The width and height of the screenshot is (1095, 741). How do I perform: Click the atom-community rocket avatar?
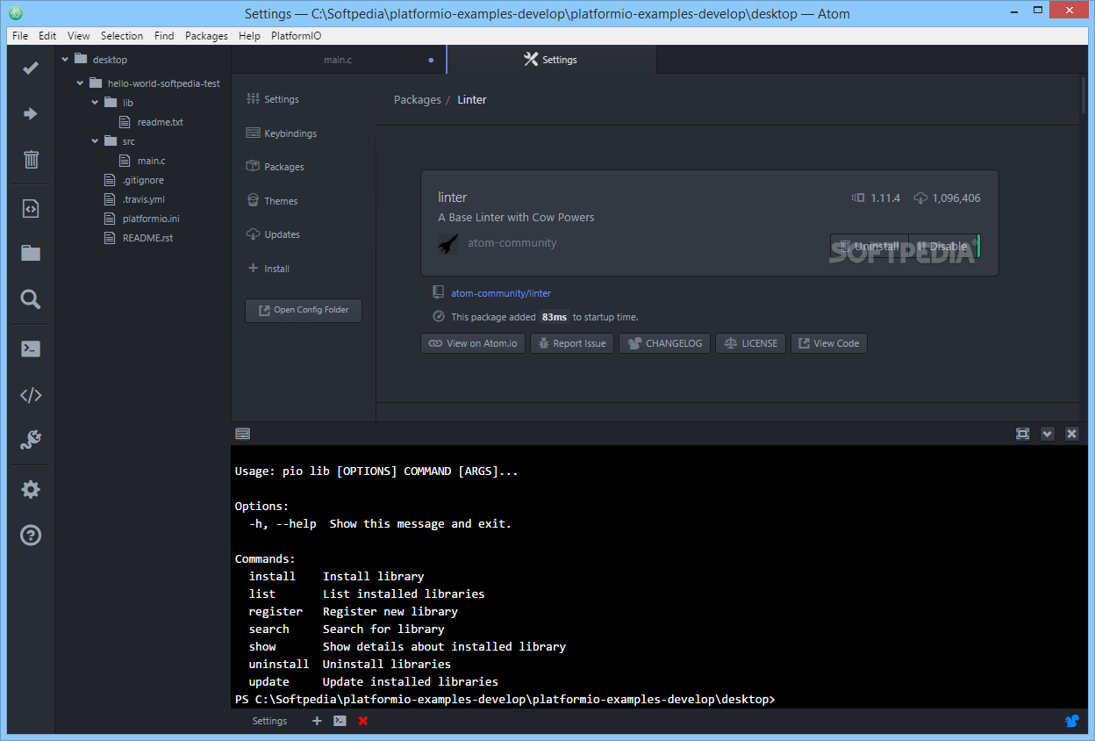point(448,243)
